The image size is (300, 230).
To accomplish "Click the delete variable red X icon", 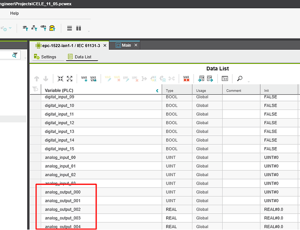I will 186,79.
